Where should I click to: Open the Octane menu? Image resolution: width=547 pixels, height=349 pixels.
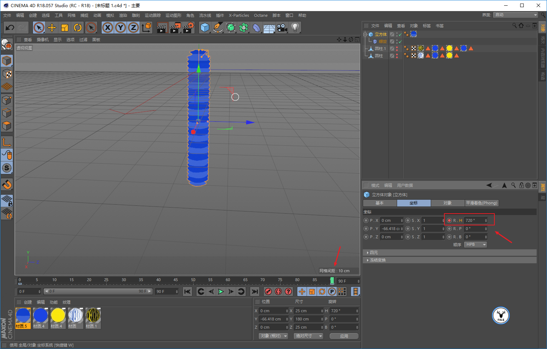tap(261, 15)
